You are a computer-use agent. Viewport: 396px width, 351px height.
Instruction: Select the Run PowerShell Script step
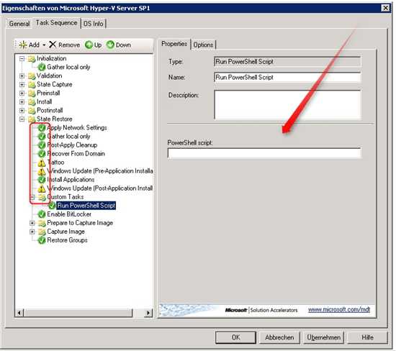click(86, 206)
